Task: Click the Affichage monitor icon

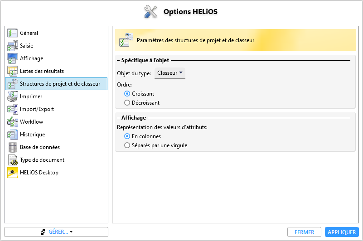Action: [x=12, y=58]
